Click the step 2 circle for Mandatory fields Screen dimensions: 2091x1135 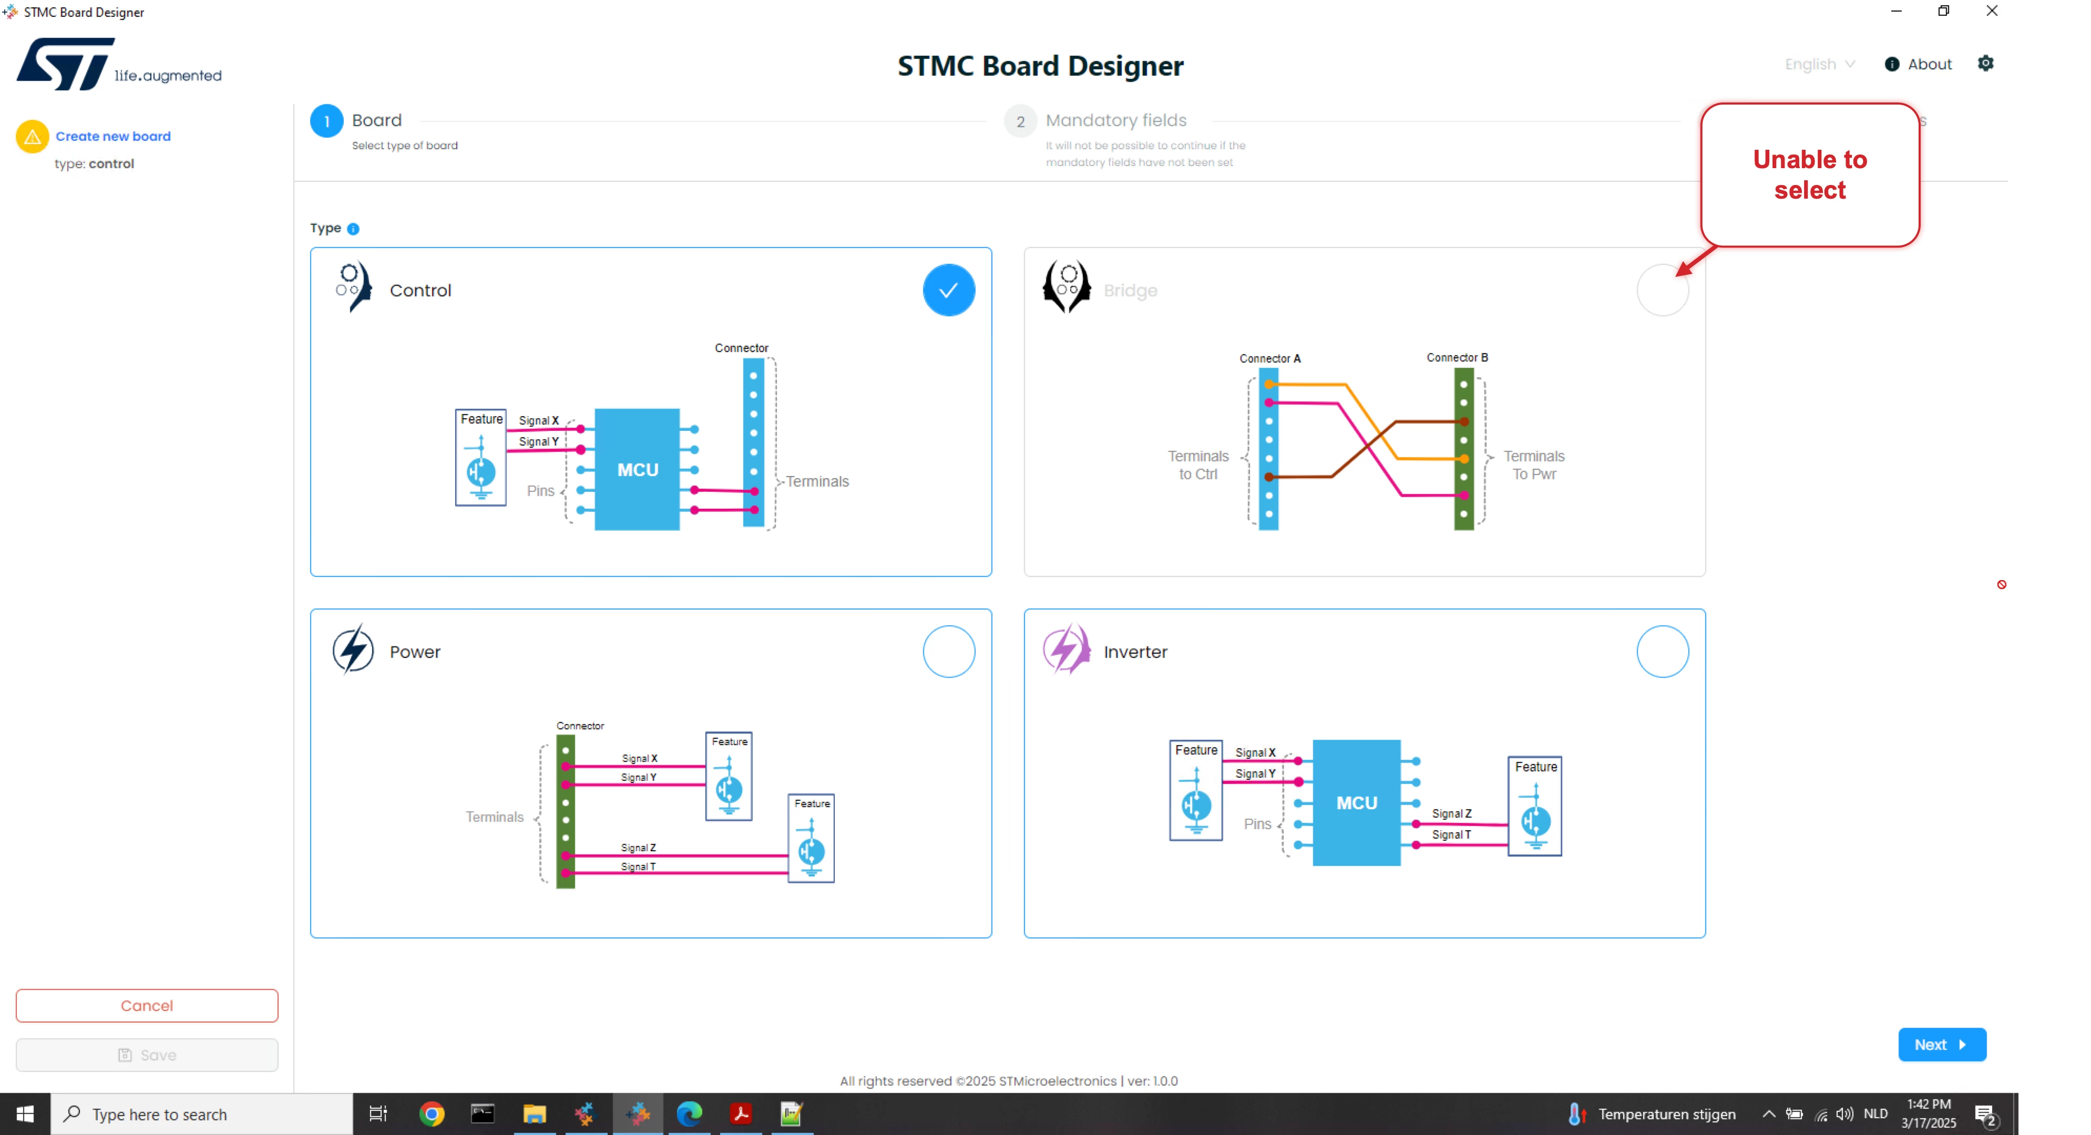(x=1020, y=121)
